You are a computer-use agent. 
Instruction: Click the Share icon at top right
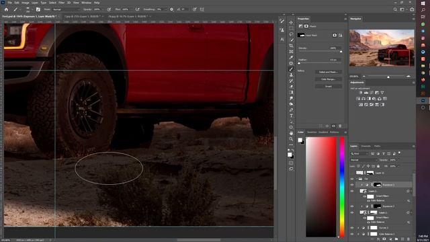click(412, 9)
